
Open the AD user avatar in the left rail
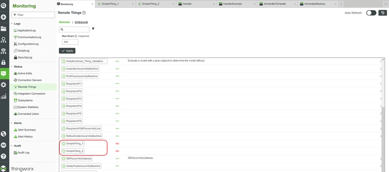(4, 145)
